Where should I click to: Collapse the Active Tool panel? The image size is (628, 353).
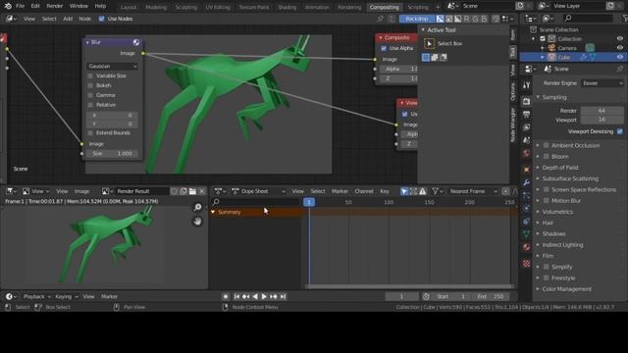[423, 30]
